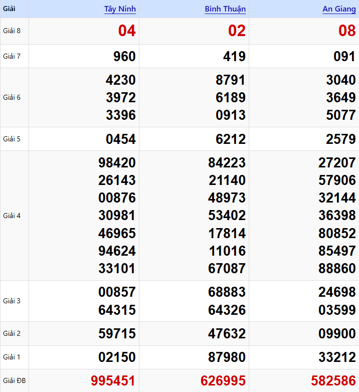Image resolution: width=359 pixels, height=392 pixels.
Task: Click the Giải 2 result 59715
Action: 117,334
